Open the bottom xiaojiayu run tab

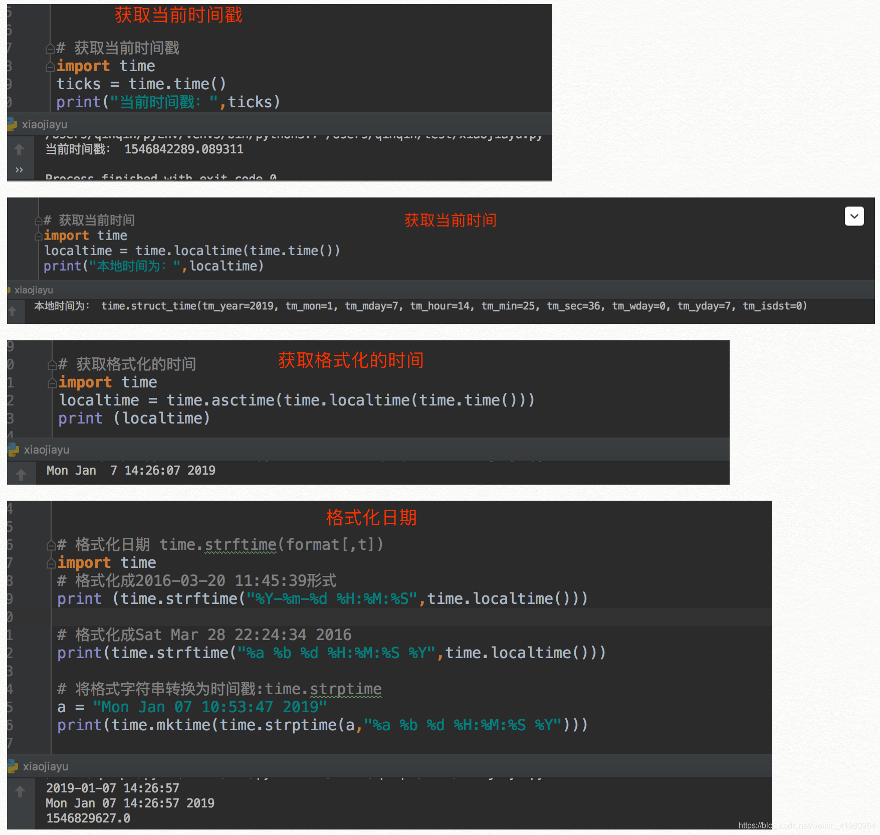pyautogui.click(x=46, y=766)
